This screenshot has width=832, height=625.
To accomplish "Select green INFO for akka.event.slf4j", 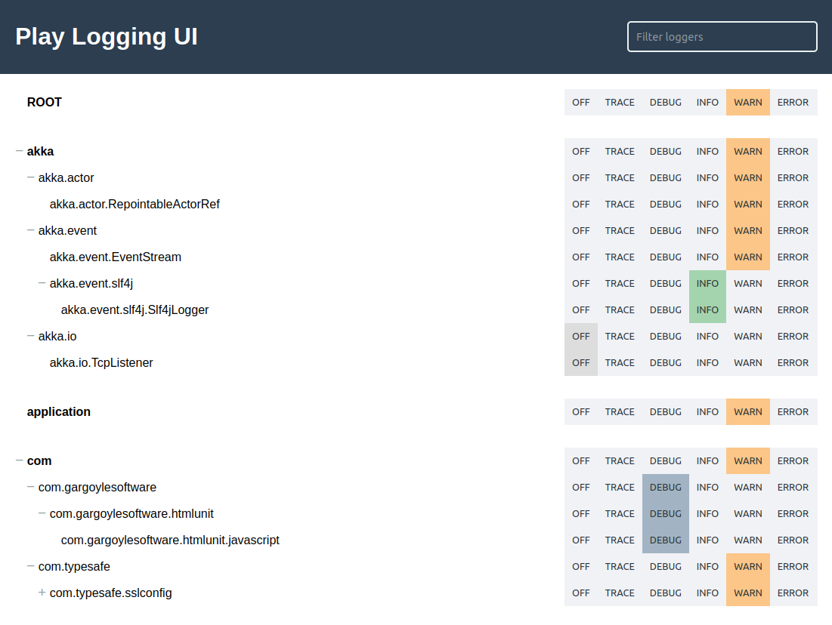I will [x=707, y=284].
